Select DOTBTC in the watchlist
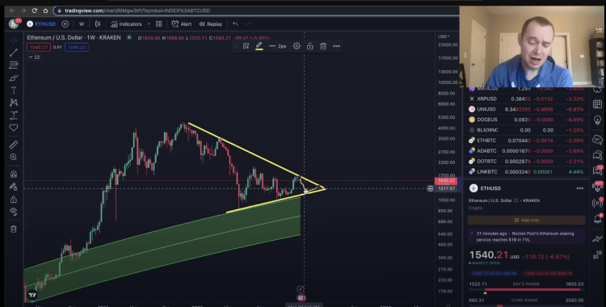The image size is (606, 307). [x=526, y=162]
